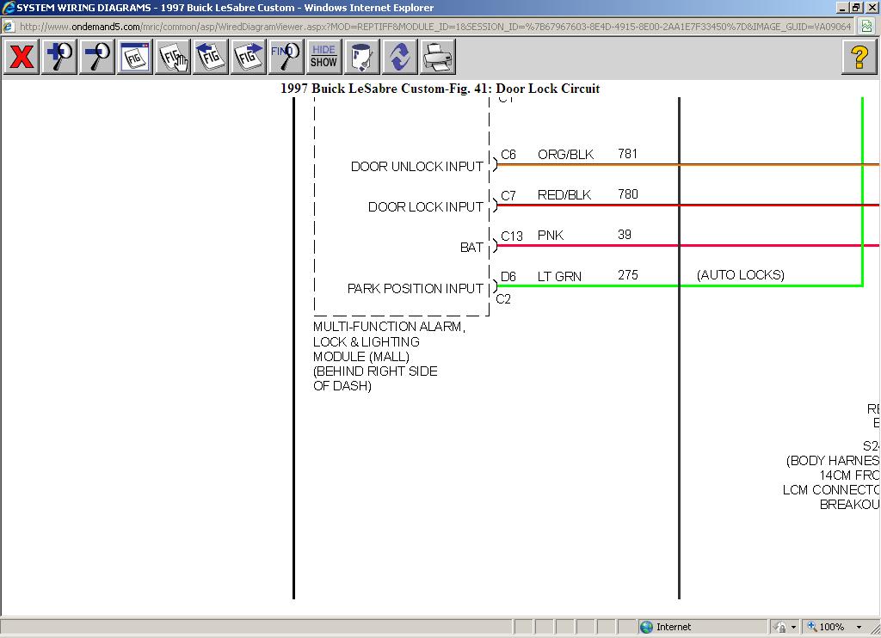Click circuit number '275'

pyautogui.click(x=628, y=274)
